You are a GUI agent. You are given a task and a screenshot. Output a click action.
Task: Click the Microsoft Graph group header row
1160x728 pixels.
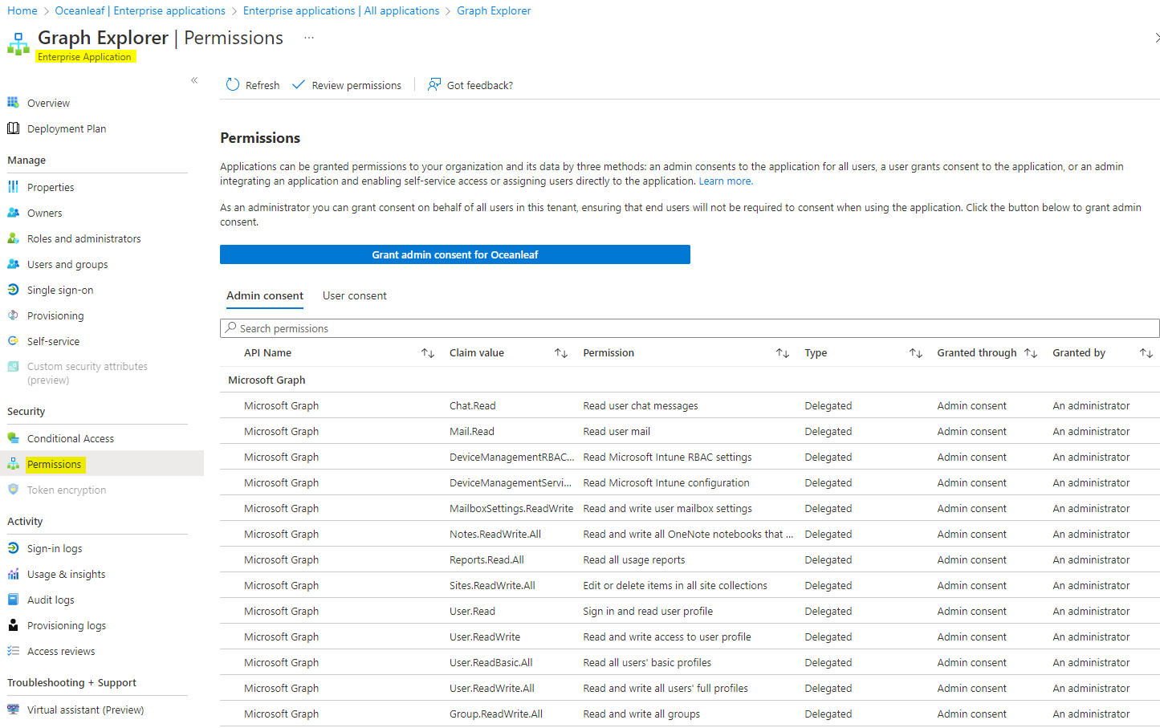point(690,380)
